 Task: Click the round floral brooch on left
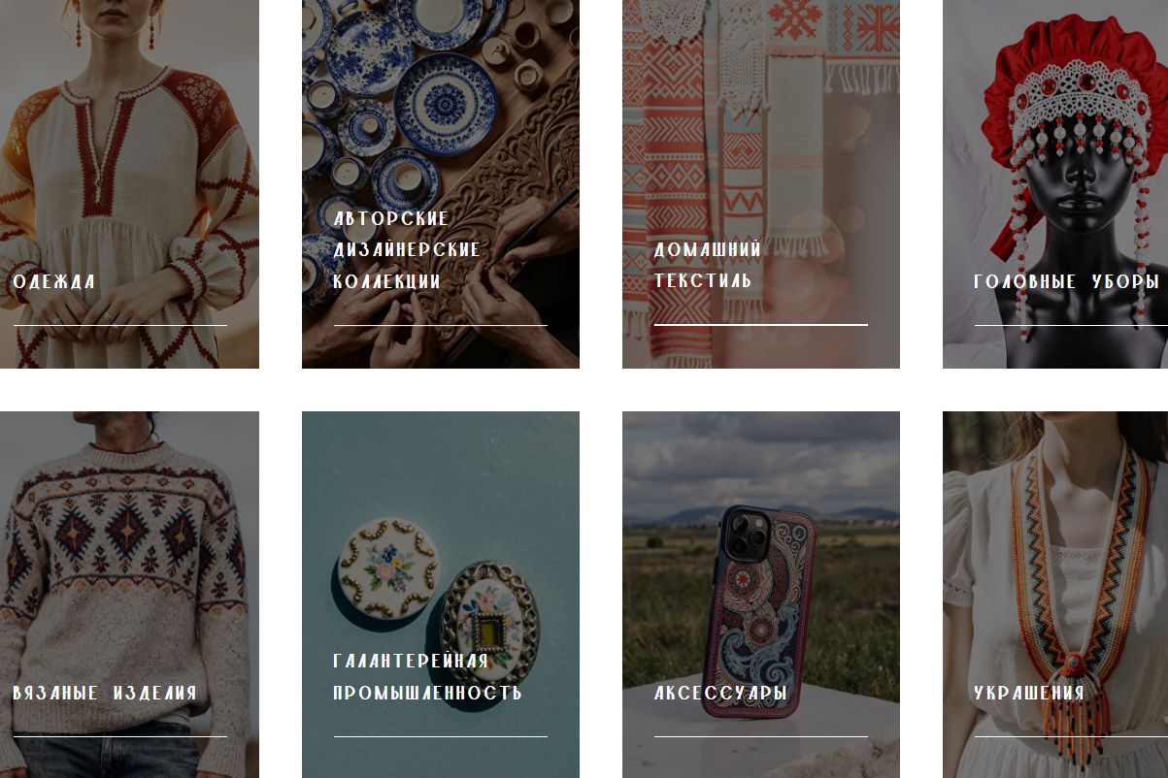pos(388,567)
